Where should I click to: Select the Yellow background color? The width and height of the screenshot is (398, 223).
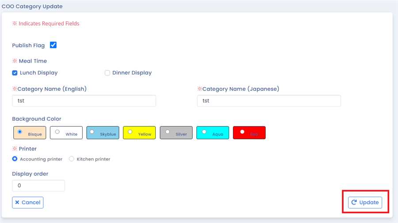pyautogui.click(x=130, y=132)
